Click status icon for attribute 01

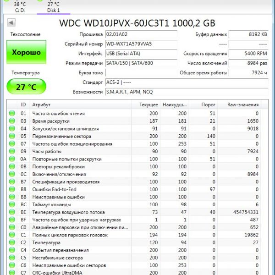pyautogui.click(x=12, y=113)
